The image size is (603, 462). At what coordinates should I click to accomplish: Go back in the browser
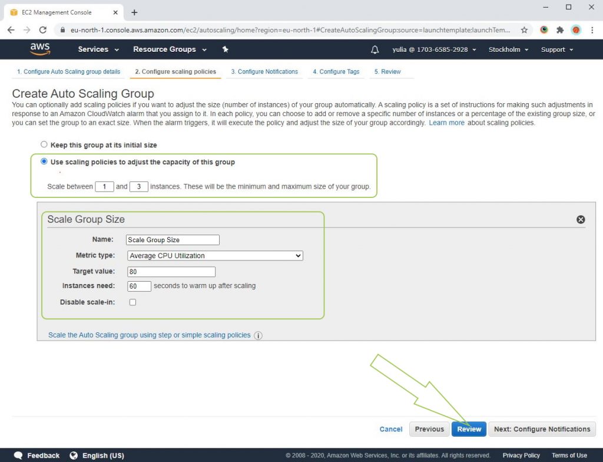11,30
